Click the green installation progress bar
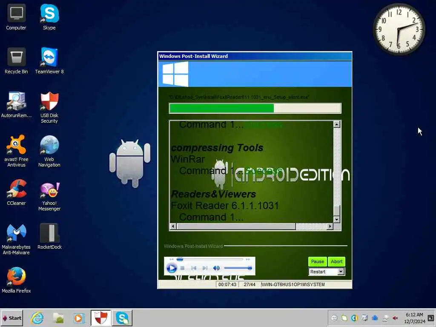 [x=255, y=108]
